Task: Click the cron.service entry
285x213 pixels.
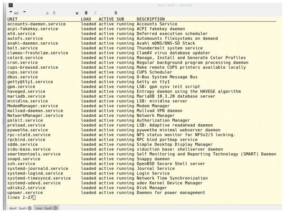Action: (x=22, y=63)
